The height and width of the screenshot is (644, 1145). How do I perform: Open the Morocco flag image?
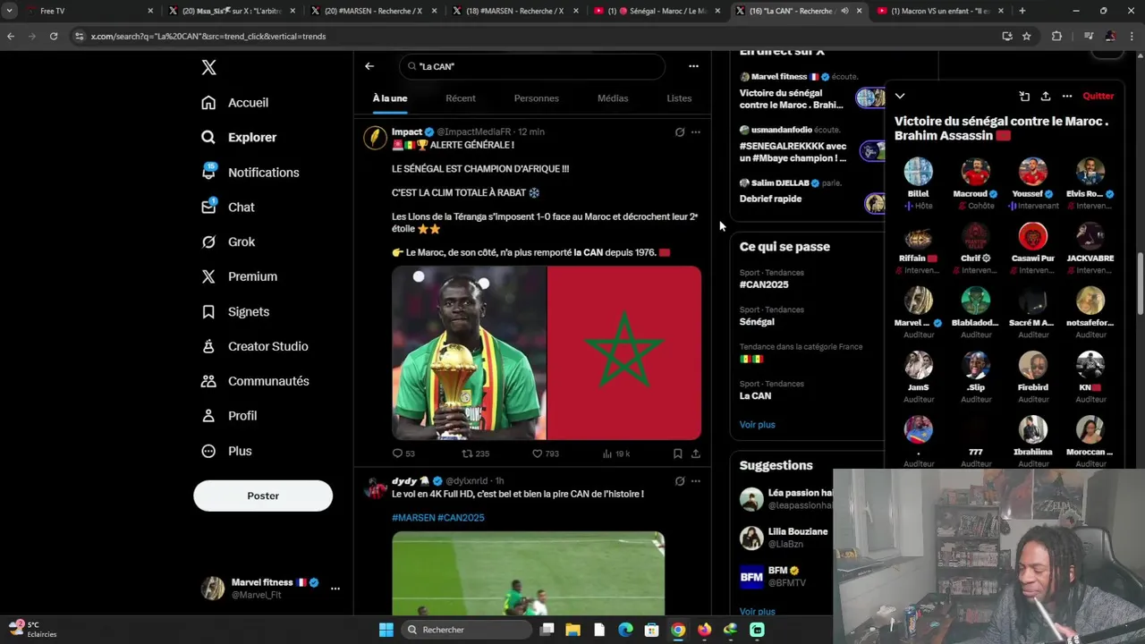[x=624, y=352]
